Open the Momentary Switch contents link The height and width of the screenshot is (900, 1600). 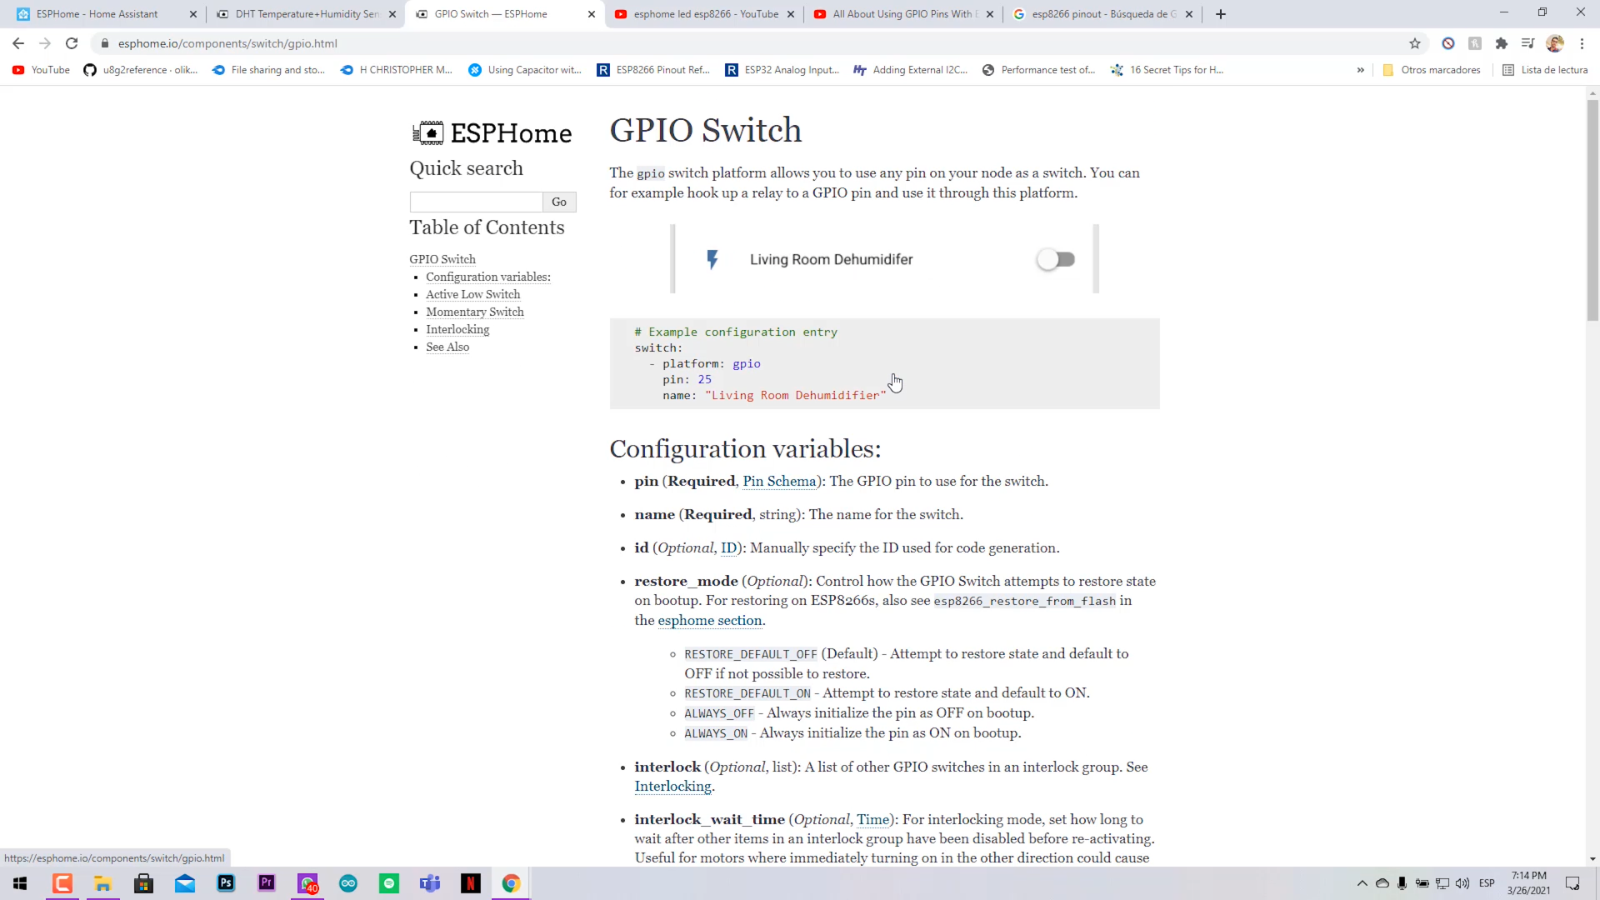475,312
